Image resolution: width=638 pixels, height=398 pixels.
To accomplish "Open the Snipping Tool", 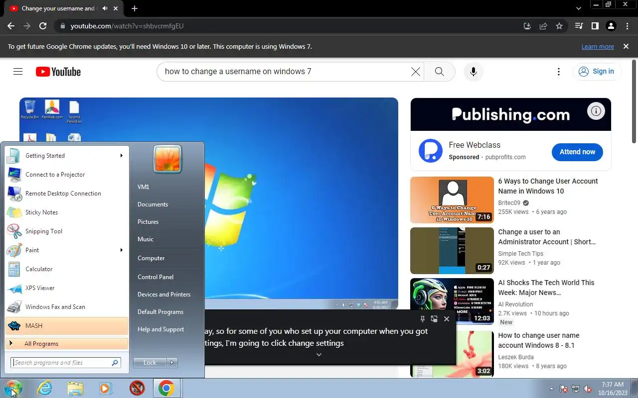I will [x=66, y=231].
